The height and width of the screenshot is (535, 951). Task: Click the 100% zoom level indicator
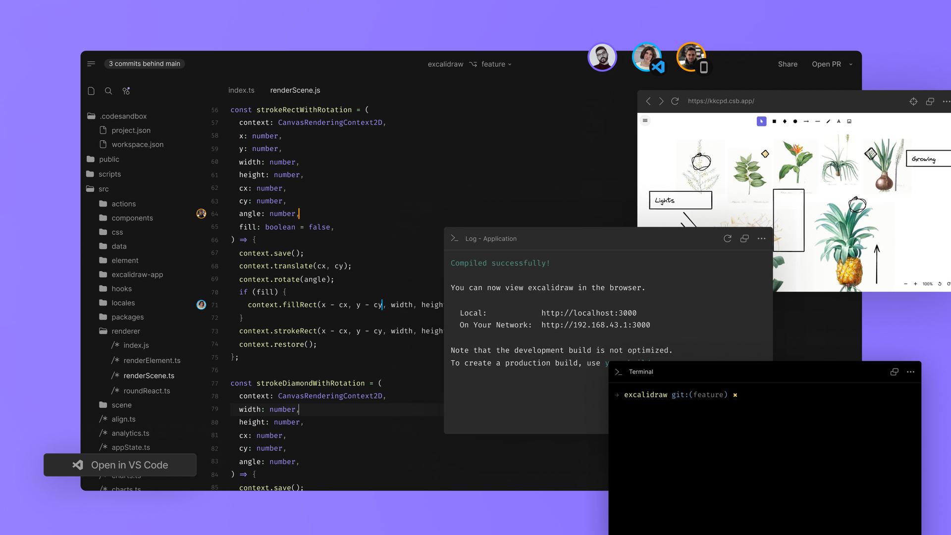tap(927, 284)
